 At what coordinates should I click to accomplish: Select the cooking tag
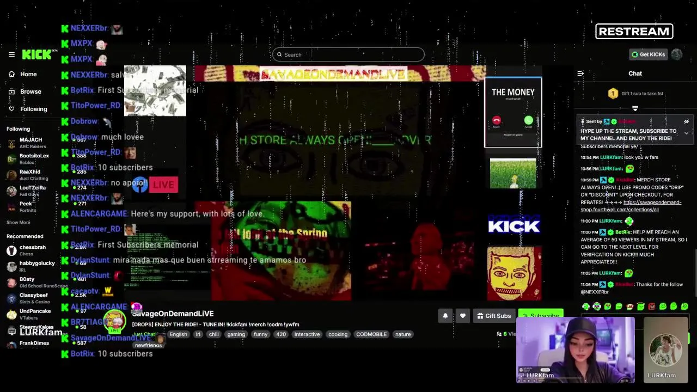(338, 334)
